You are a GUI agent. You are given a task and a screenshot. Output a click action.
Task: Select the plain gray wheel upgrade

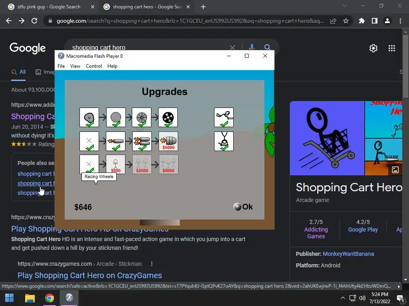(116, 118)
